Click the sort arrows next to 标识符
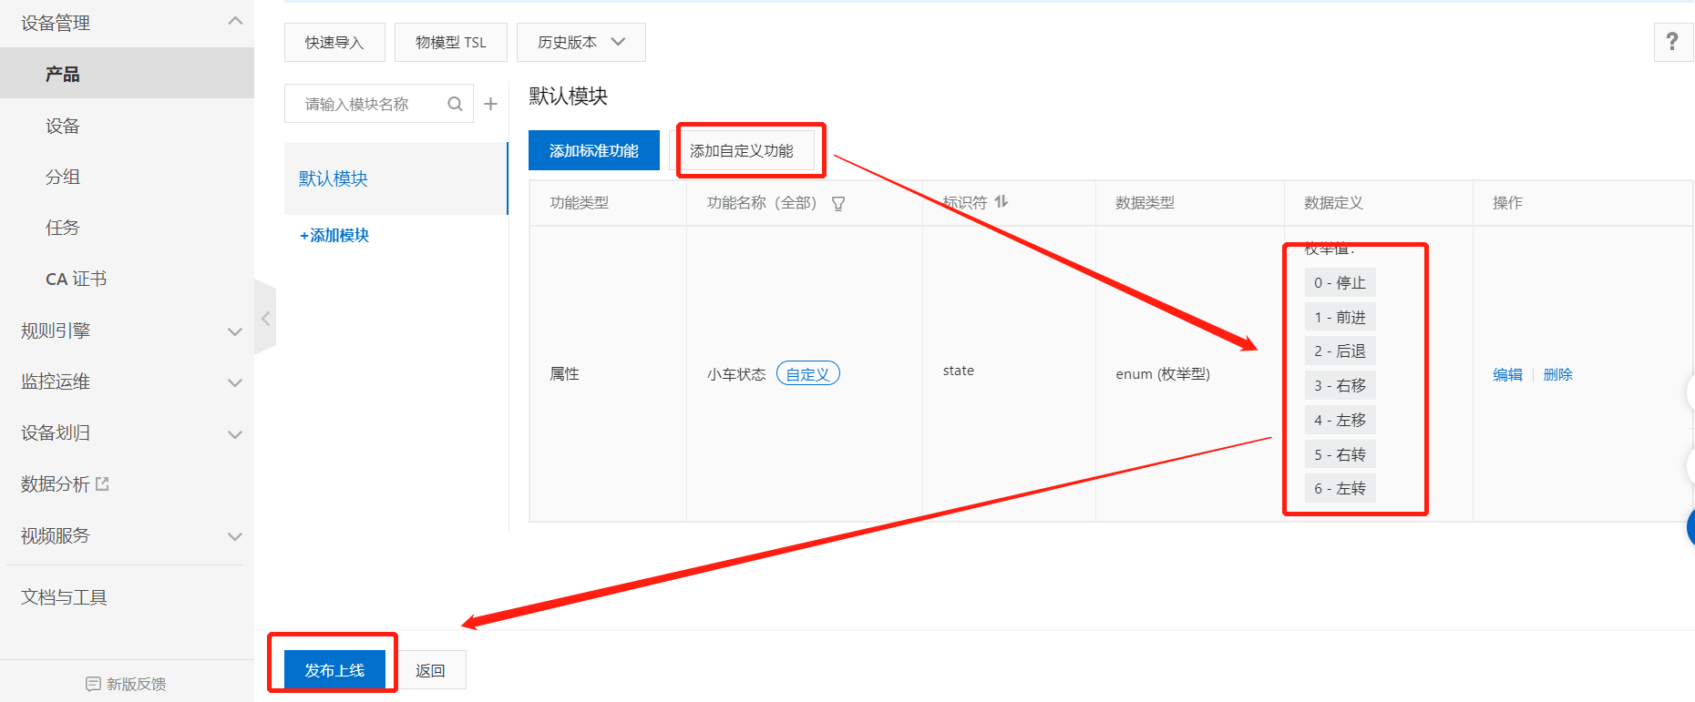This screenshot has width=1695, height=702. point(1002,202)
